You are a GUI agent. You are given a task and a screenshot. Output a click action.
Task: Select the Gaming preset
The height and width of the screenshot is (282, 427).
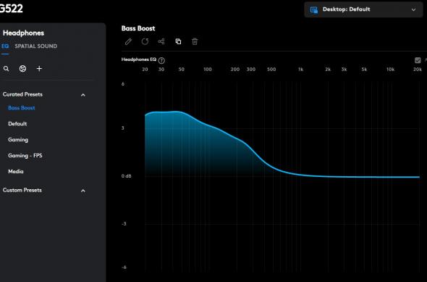[18, 140]
